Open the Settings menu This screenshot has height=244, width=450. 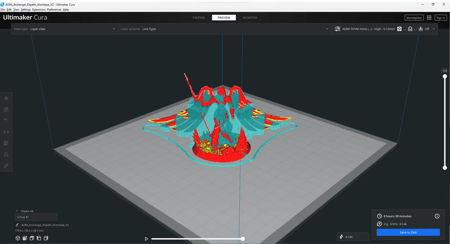[x=26, y=10]
